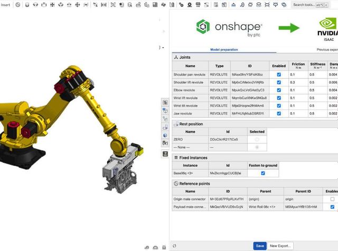Click the clock-shaped history icon in toolbar
The width and height of the screenshot is (338, 251).
tap(18, 5)
